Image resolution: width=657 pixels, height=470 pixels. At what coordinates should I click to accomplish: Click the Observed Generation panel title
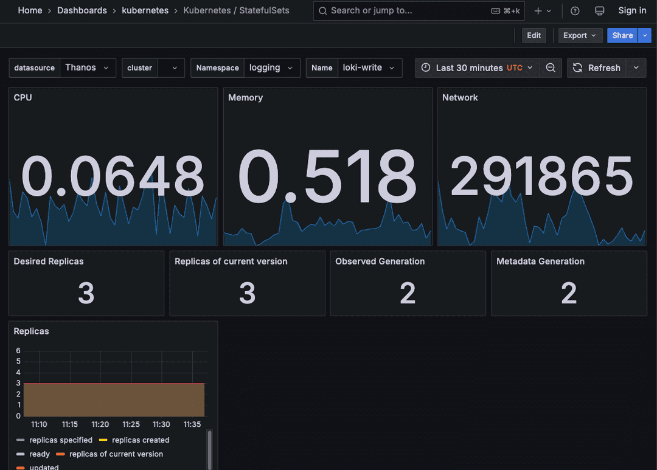[380, 261]
